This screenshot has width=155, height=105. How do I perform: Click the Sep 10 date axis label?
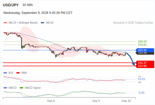click(126, 101)
